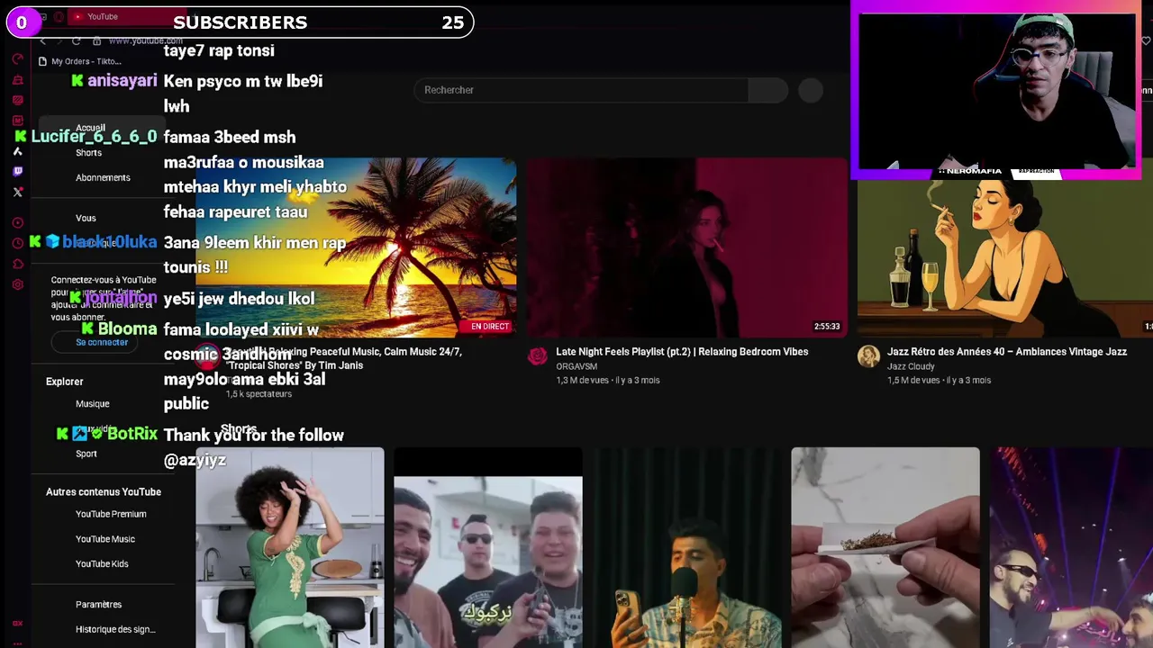Click the 2:55:33 duration badge
The image size is (1153, 648).
tap(827, 327)
